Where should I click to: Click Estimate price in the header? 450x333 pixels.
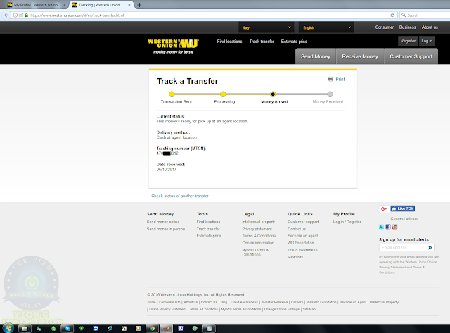294,42
